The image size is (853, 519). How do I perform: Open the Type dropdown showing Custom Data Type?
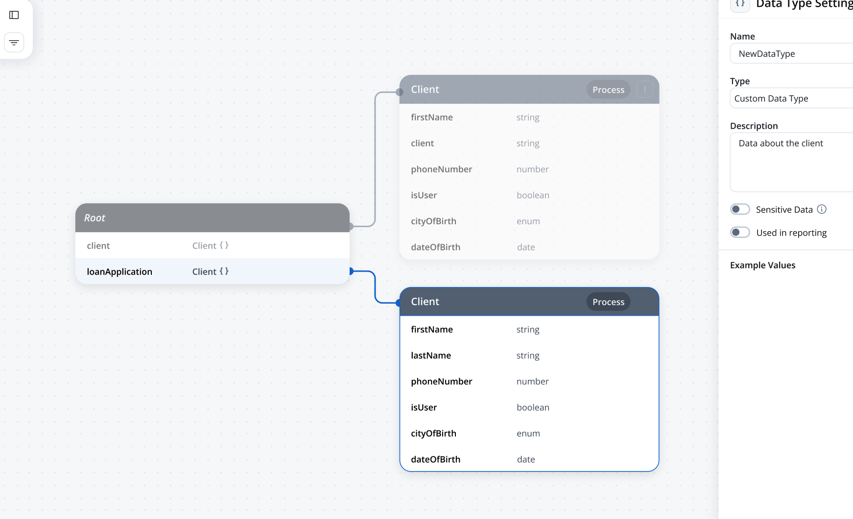[x=791, y=98]
